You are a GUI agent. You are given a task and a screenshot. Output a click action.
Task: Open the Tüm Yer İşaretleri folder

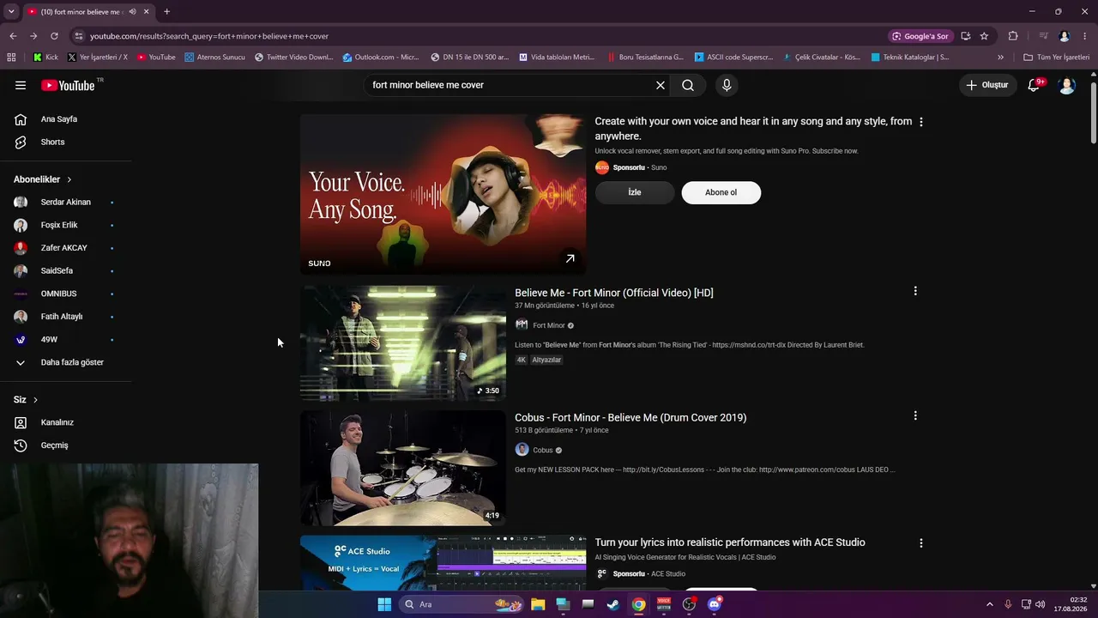(x=1057, y=58)
